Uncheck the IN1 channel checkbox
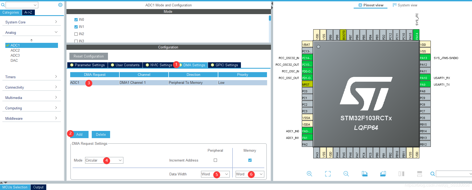 tap(76, 27)
